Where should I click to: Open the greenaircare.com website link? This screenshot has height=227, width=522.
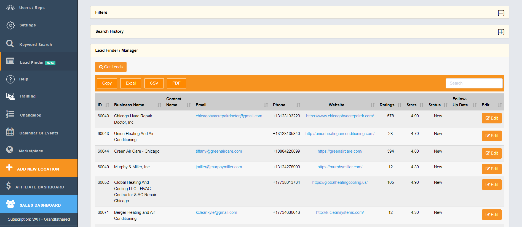click(x=340, y=151)
